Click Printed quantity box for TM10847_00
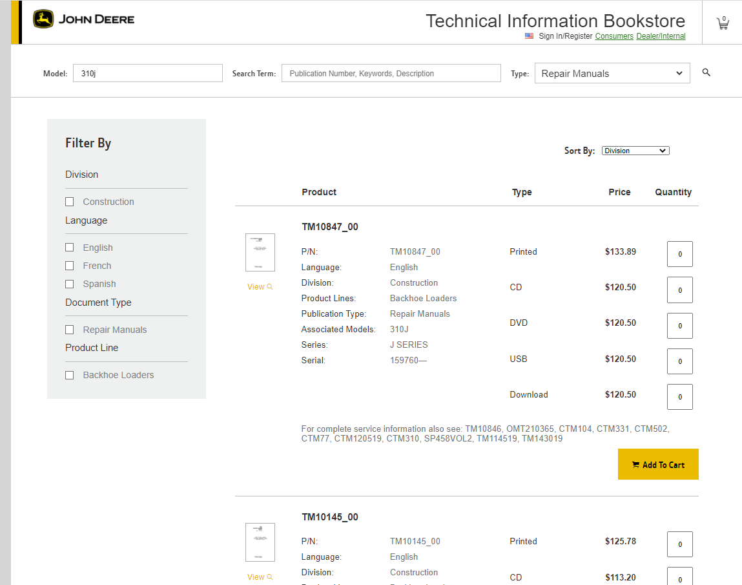The height and width of the screenshot is (585, 742). 680,254
